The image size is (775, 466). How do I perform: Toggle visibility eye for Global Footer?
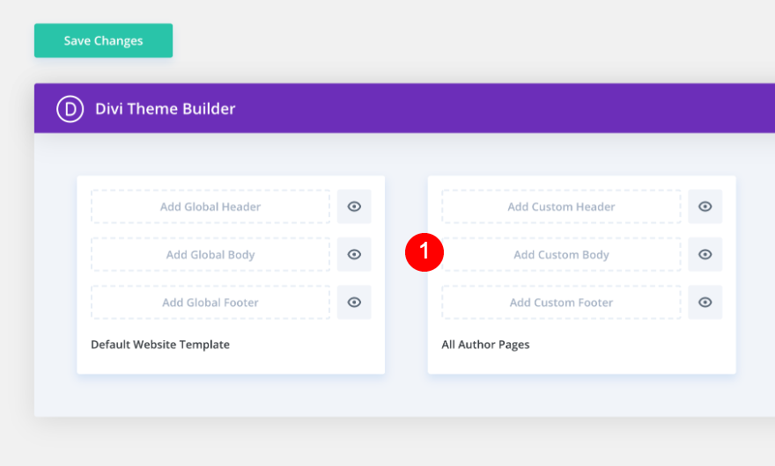tap(354, 302)
